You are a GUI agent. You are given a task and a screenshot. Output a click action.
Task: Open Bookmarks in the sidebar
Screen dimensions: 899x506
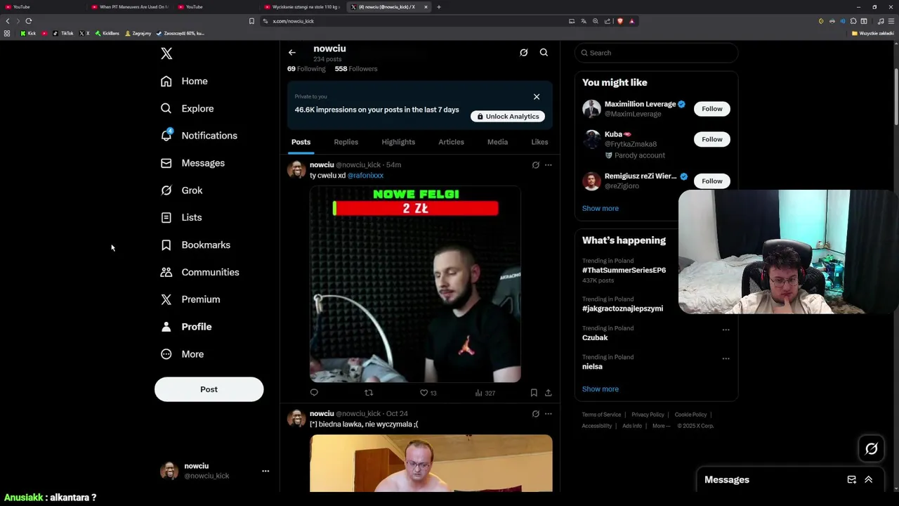click(x=195, y=245)
